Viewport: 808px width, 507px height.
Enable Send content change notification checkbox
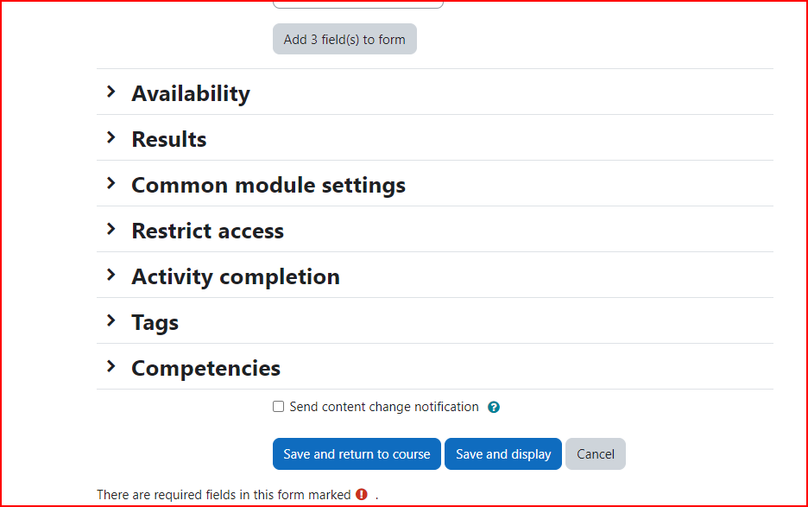[x=278, y=407]
